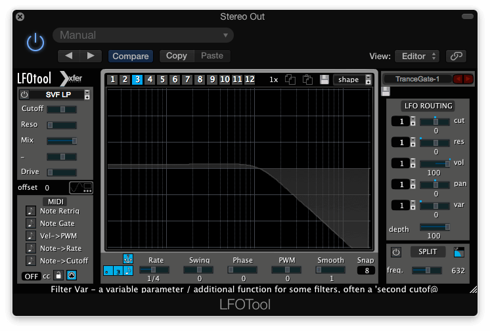Adjust the split freq. slider

(426, 271)
